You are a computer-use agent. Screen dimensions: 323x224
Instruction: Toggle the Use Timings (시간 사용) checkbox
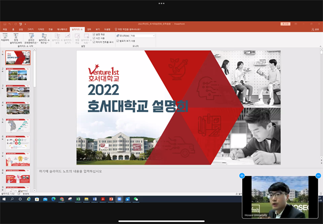click(x=95, y=39)
